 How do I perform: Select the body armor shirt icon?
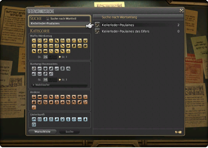click(45, 69)
